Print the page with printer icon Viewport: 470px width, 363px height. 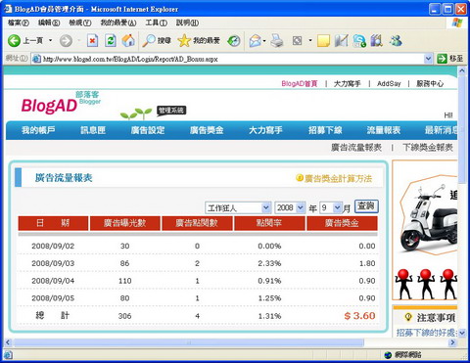click(277, 41)
